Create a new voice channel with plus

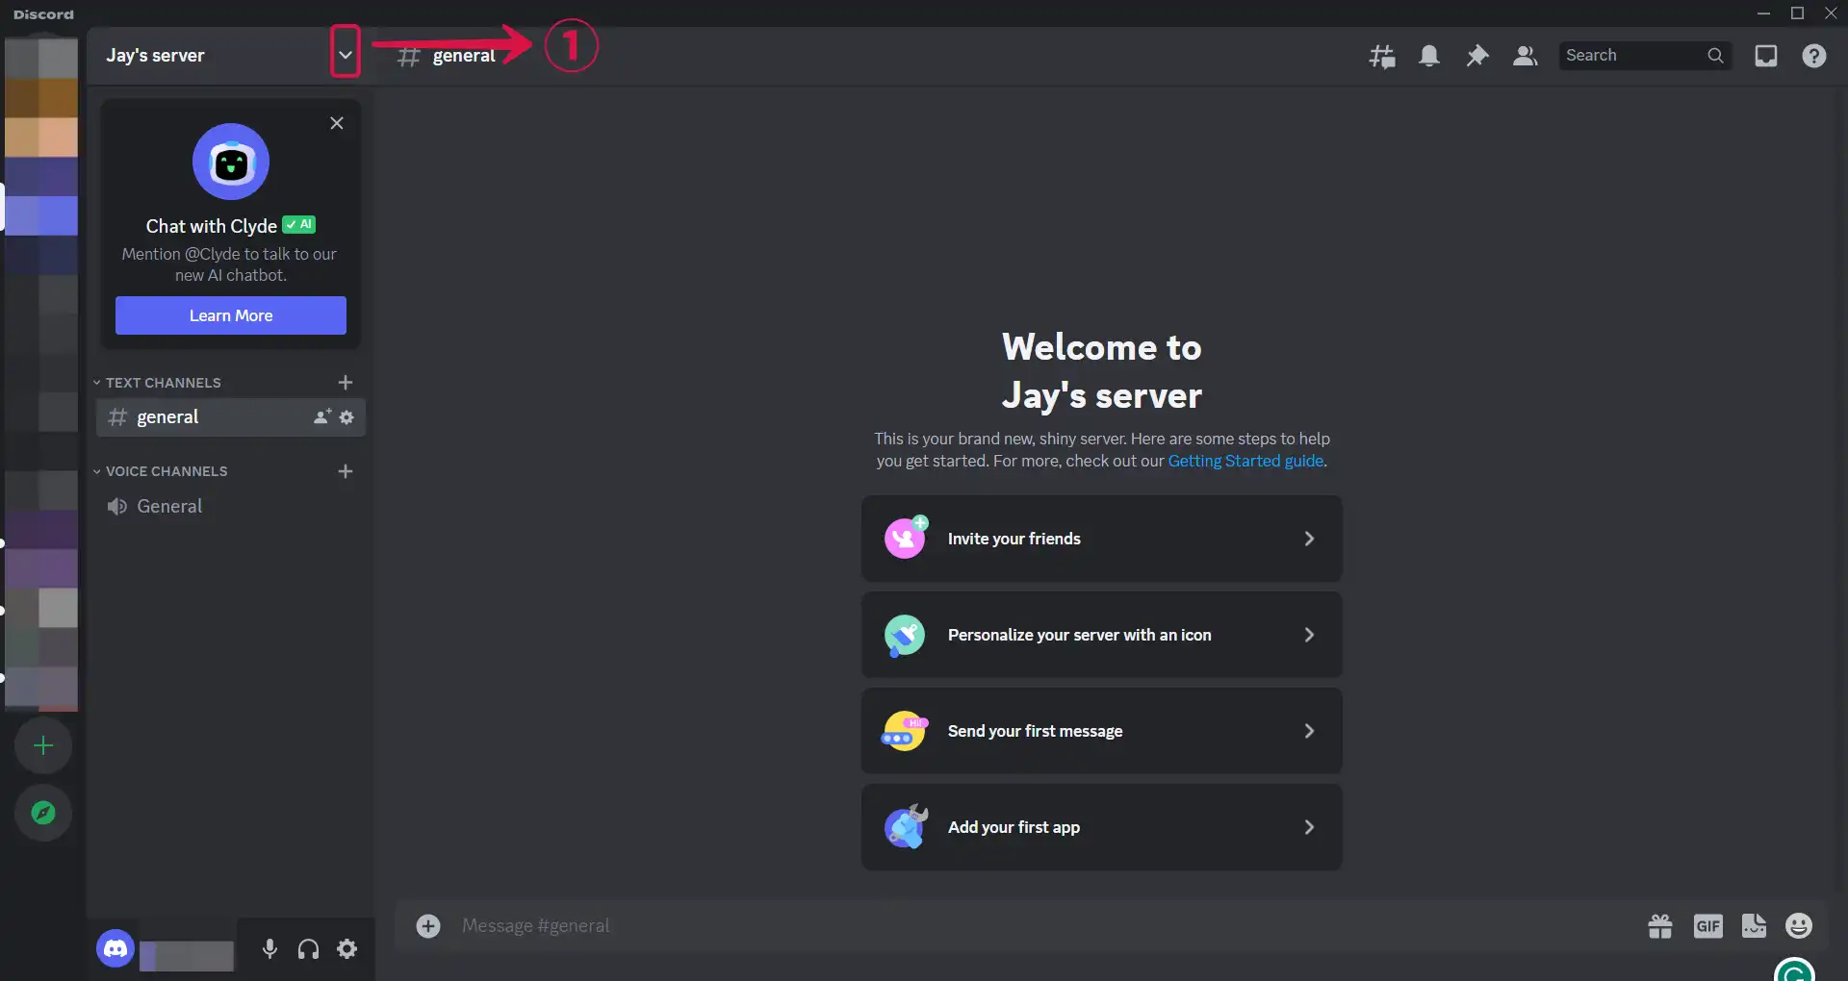(346, 471)
